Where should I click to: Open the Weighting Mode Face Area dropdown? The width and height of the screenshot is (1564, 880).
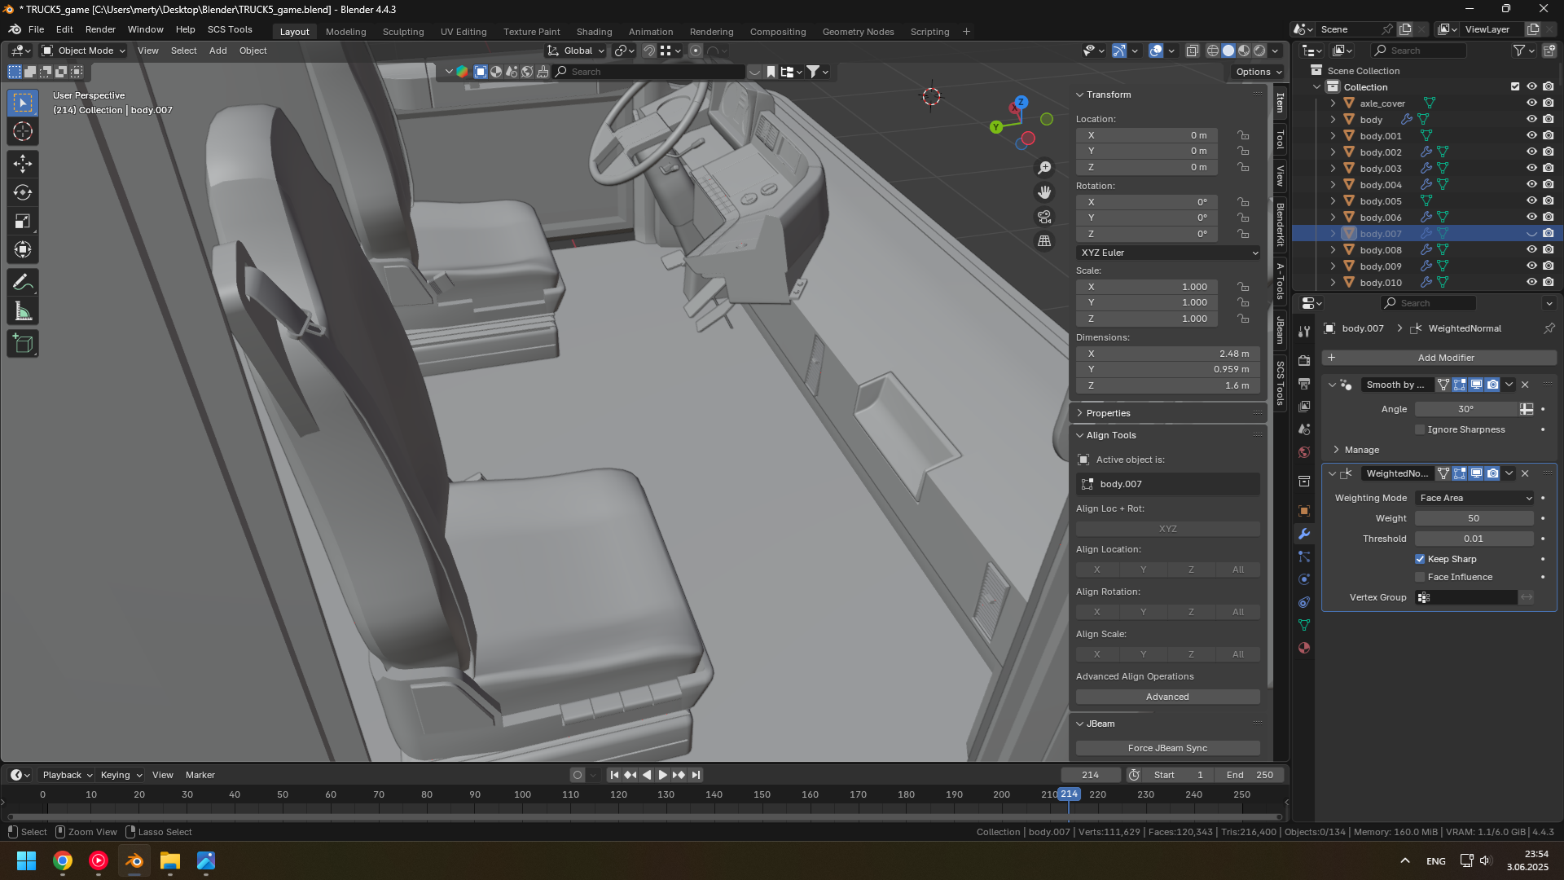tap(1474, 498)
